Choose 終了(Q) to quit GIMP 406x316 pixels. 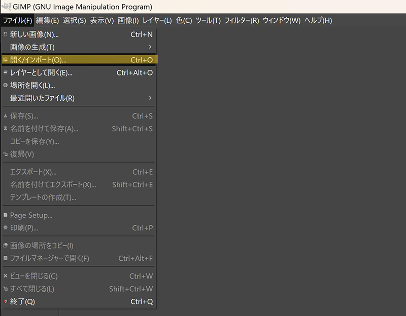23,301
